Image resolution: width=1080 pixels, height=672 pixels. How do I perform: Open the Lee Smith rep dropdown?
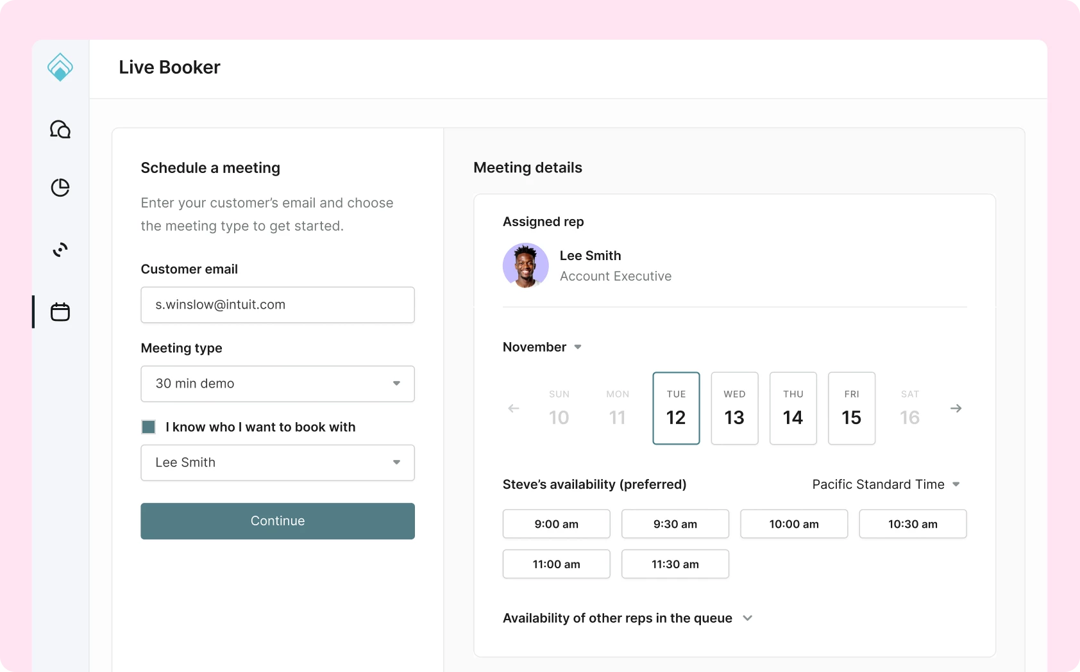click(278, 463)
